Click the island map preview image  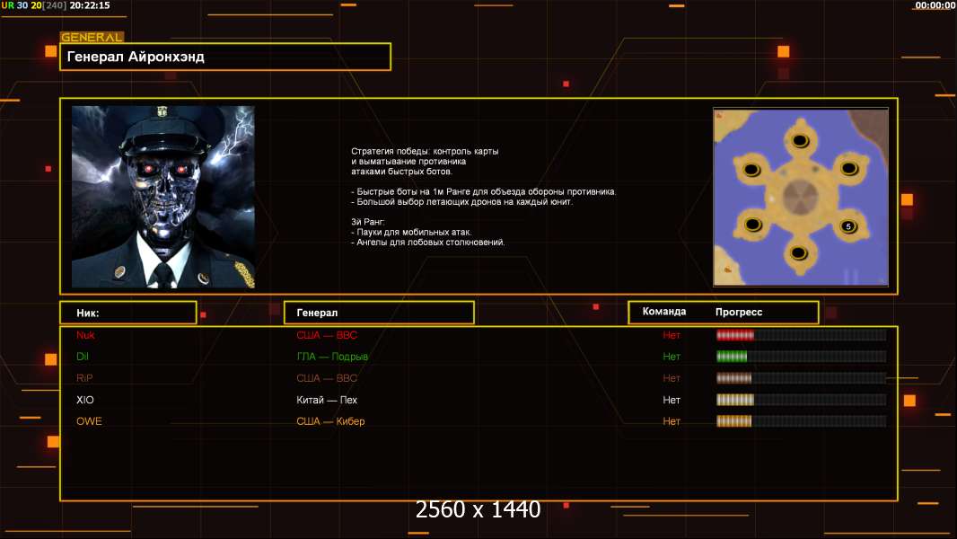coord(801,197)
